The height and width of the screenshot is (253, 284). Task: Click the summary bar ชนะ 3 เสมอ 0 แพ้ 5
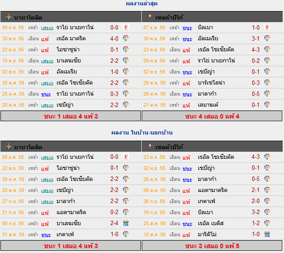(212, 246)
